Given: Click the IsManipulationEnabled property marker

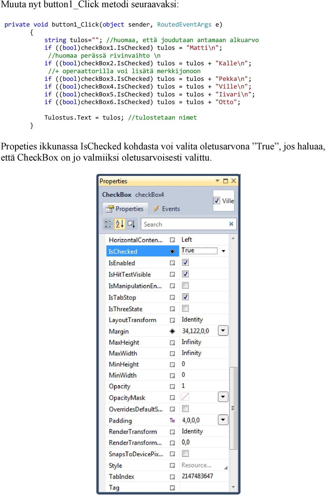Looking at the screenshot, I should point(172,286).
